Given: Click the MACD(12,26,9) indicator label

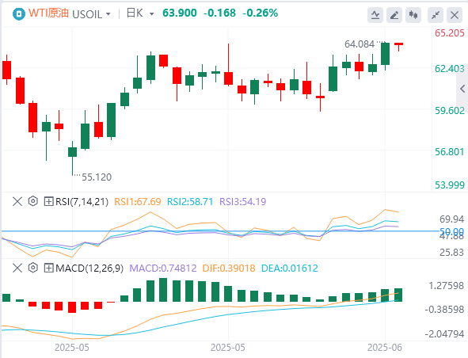Looking at the screenshot, I should click(89, 268).
